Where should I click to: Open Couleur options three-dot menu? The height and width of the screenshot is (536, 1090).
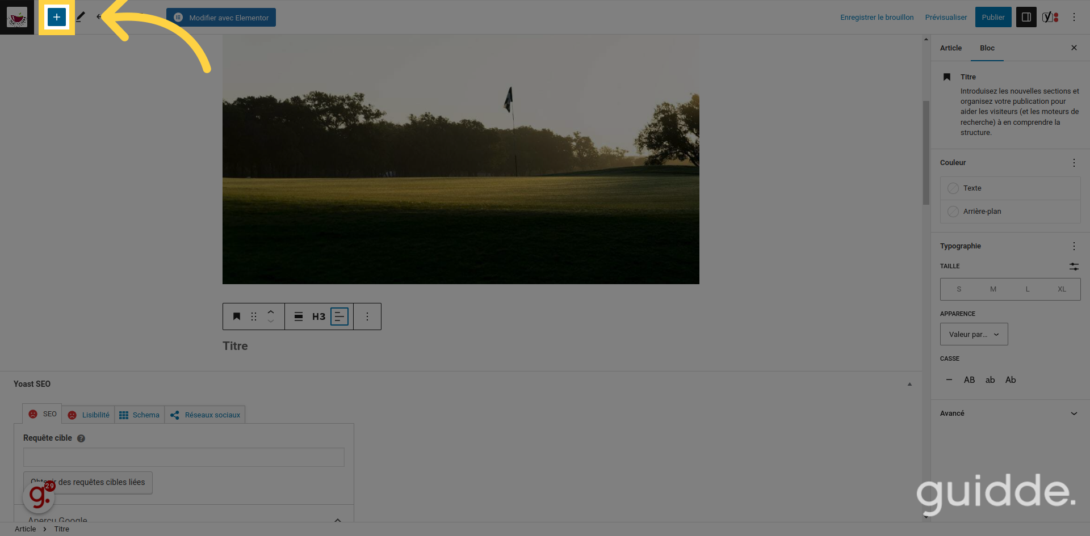pyautogui.click(x=1074, y=163)
